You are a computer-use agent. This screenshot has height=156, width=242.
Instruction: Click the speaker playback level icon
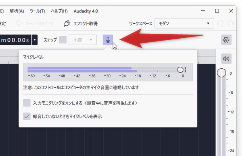tap(226, 59)
